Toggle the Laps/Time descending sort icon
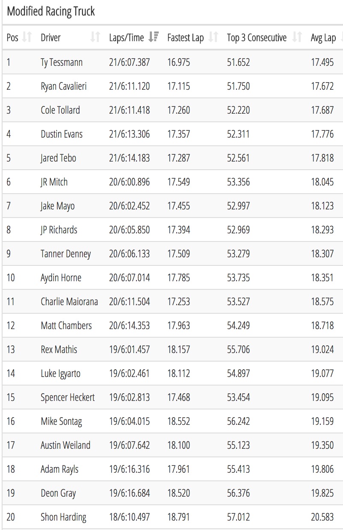The width and height of the screenshot is (343, 530). click(153, 38)
